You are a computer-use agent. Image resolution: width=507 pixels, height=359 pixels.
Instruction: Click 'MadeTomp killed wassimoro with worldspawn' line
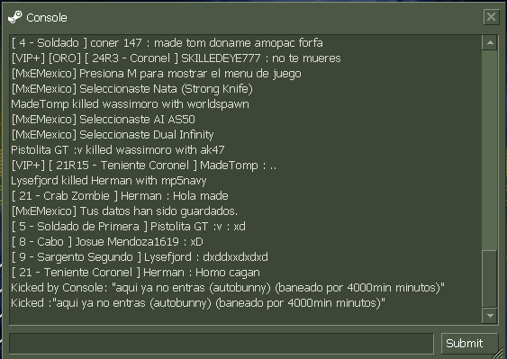click(x=130, y=104)
